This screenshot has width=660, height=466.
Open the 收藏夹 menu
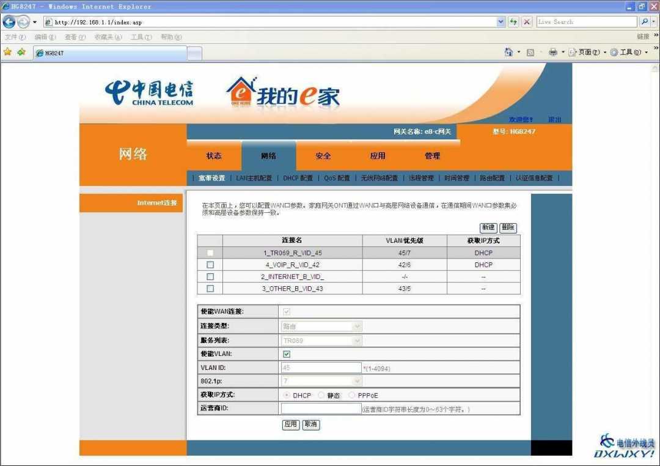click(x=108, y=37)
